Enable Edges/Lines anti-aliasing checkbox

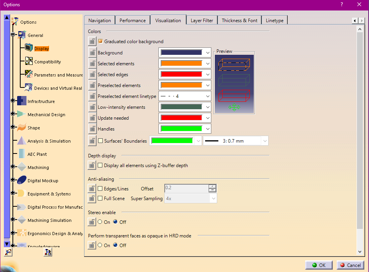[100, 189]
